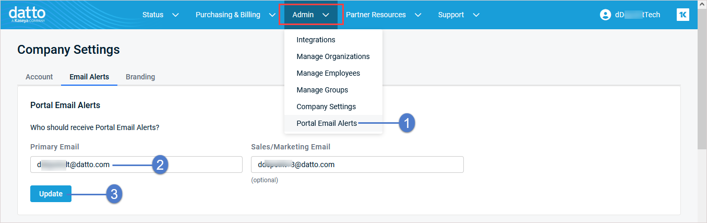Choose Manage Organizations menu entry

coord(333,56)
